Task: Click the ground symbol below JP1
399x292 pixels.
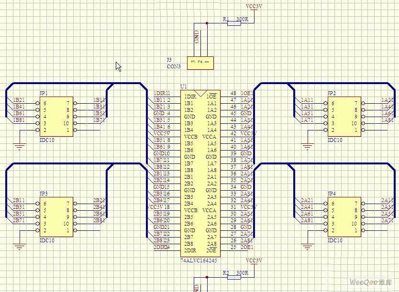Action: click(x=19, y=146)
